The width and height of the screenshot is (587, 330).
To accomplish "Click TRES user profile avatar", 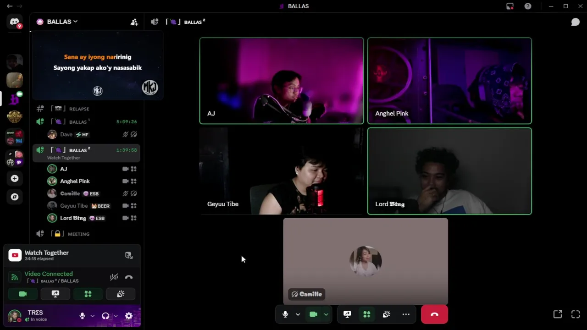I will [x=15, y=316].
